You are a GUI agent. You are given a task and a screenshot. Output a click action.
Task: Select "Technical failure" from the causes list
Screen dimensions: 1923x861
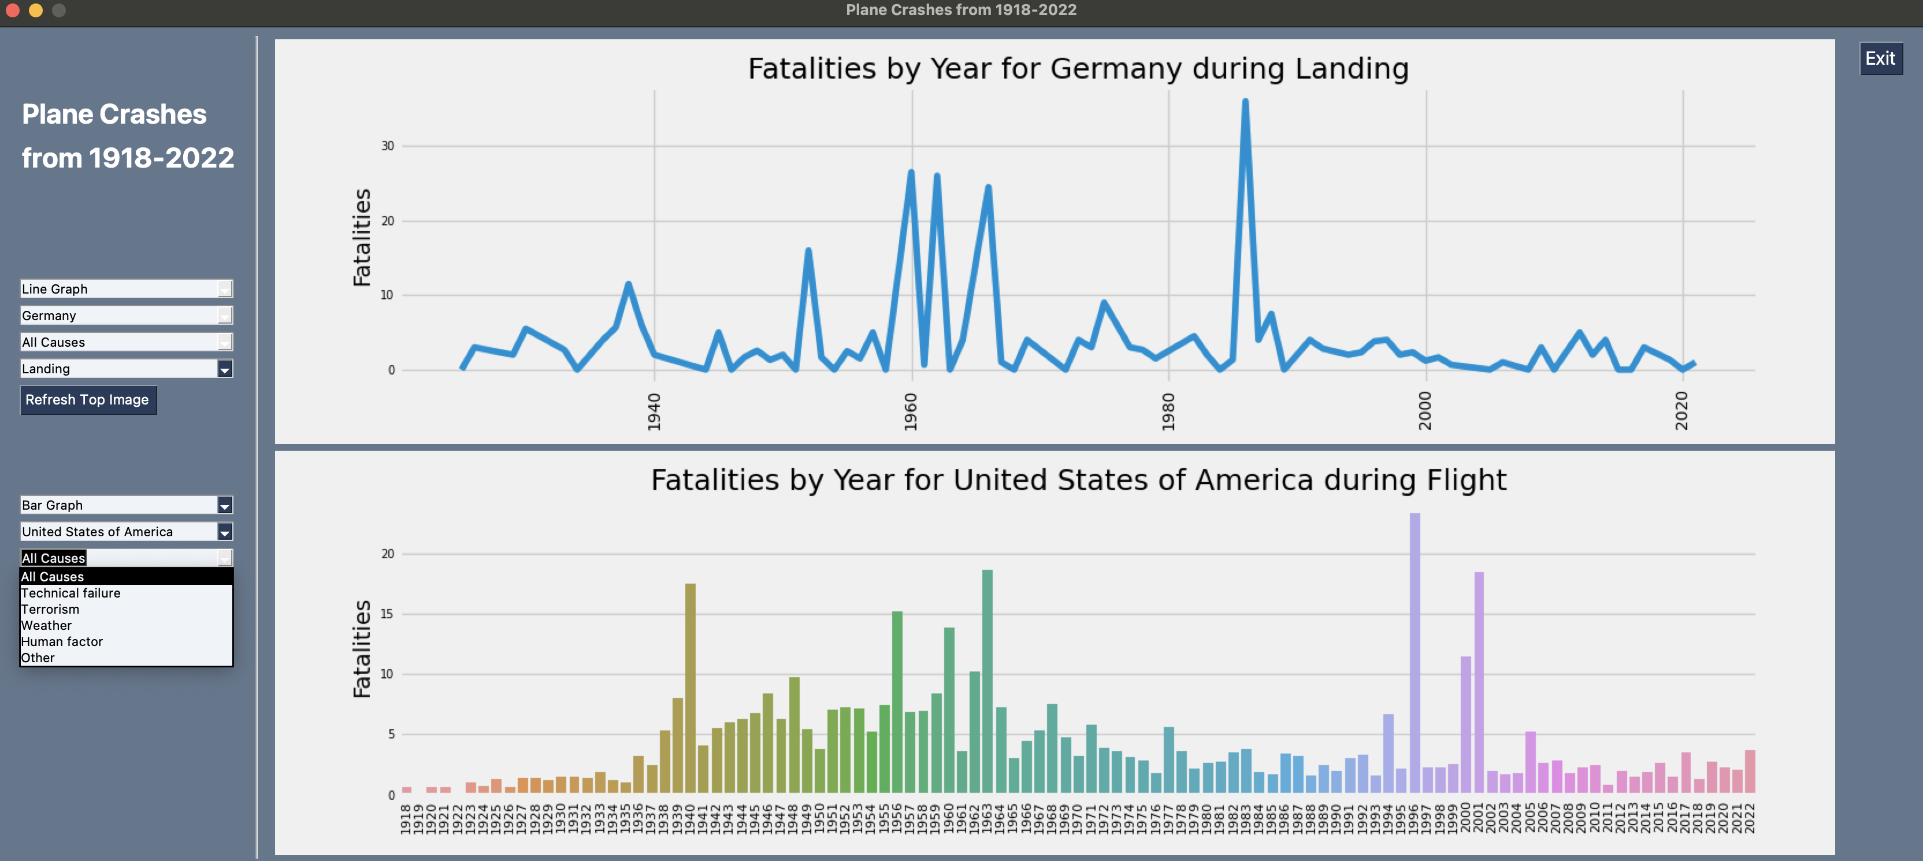tap(71, 593)
